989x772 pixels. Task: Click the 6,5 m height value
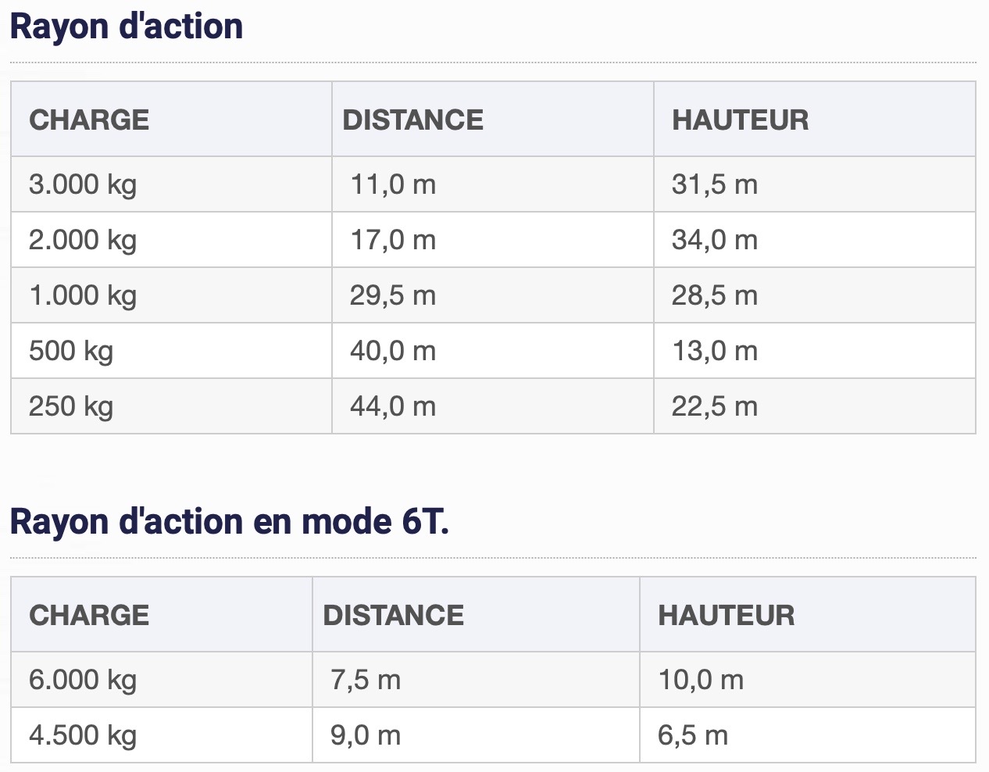click(693, 735)
